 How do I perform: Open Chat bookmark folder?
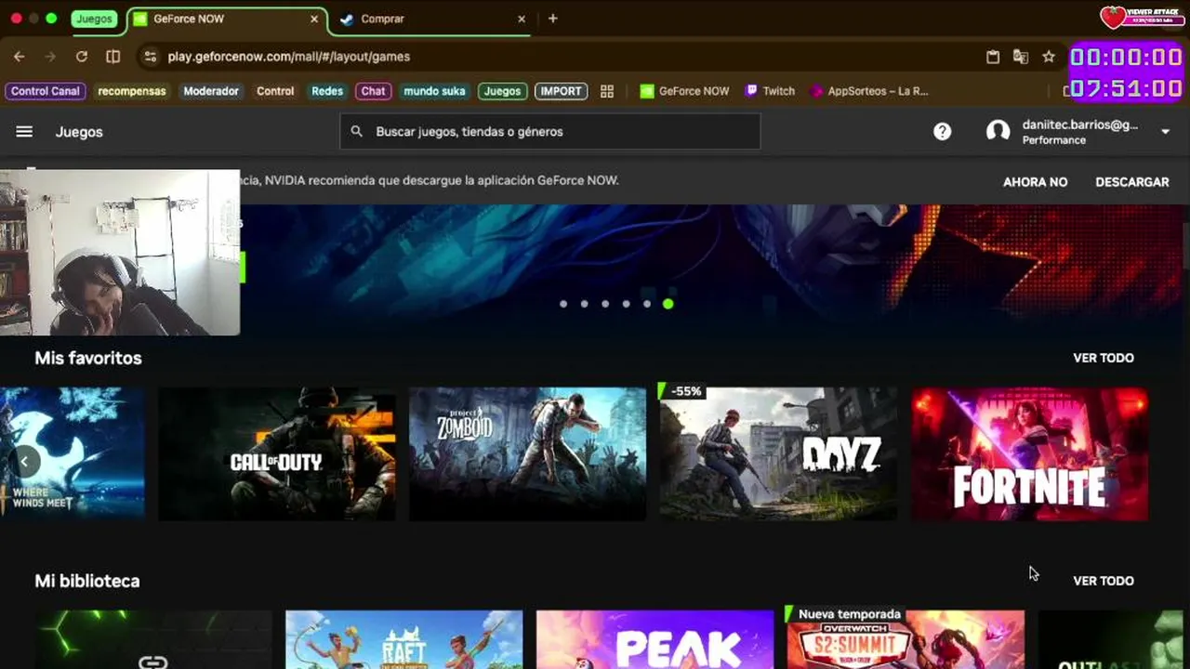[x=373, y=91]
